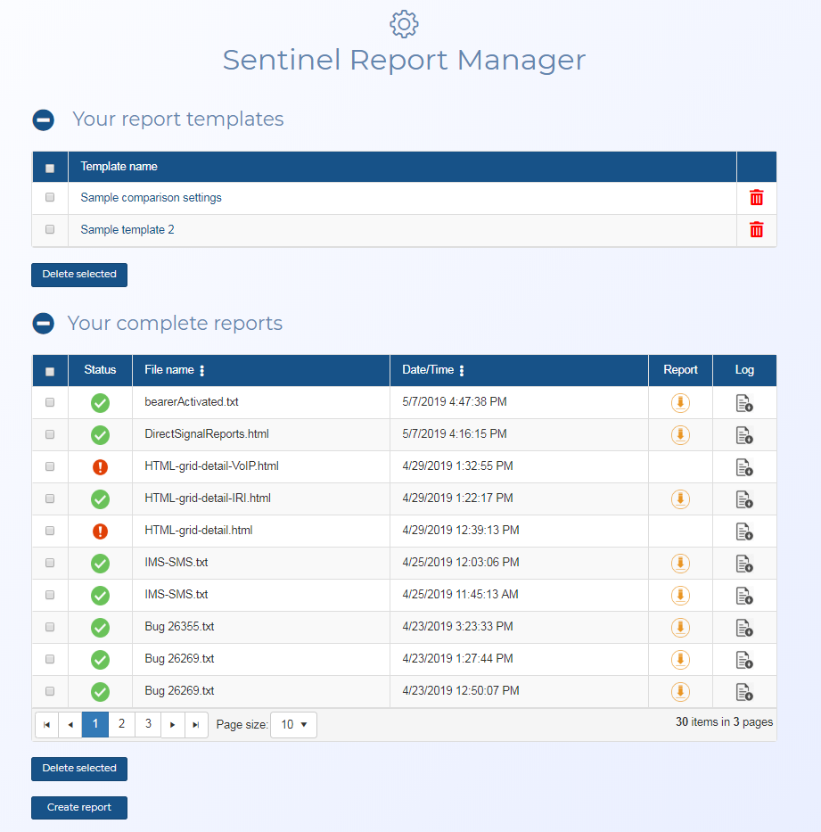Go to page 2 of reports

pos(121,725)
